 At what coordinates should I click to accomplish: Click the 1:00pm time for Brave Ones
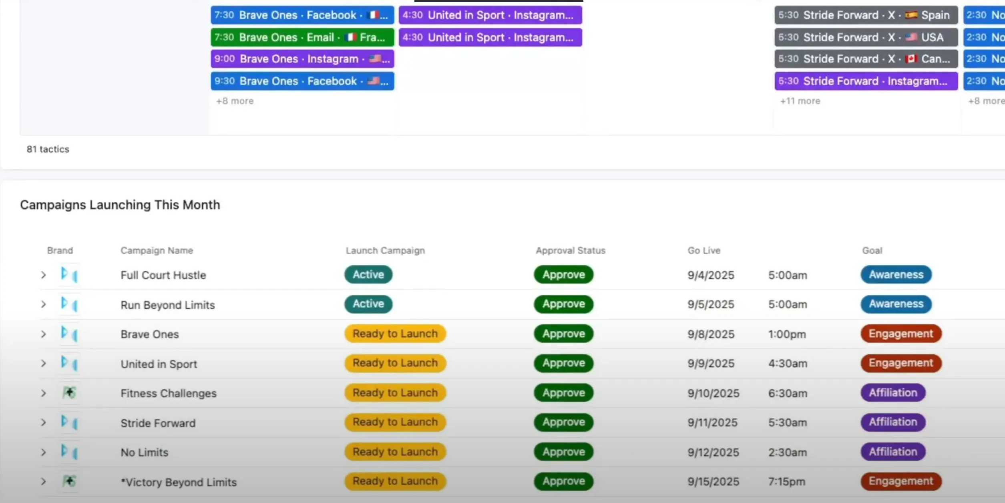[x=787, y=334]
